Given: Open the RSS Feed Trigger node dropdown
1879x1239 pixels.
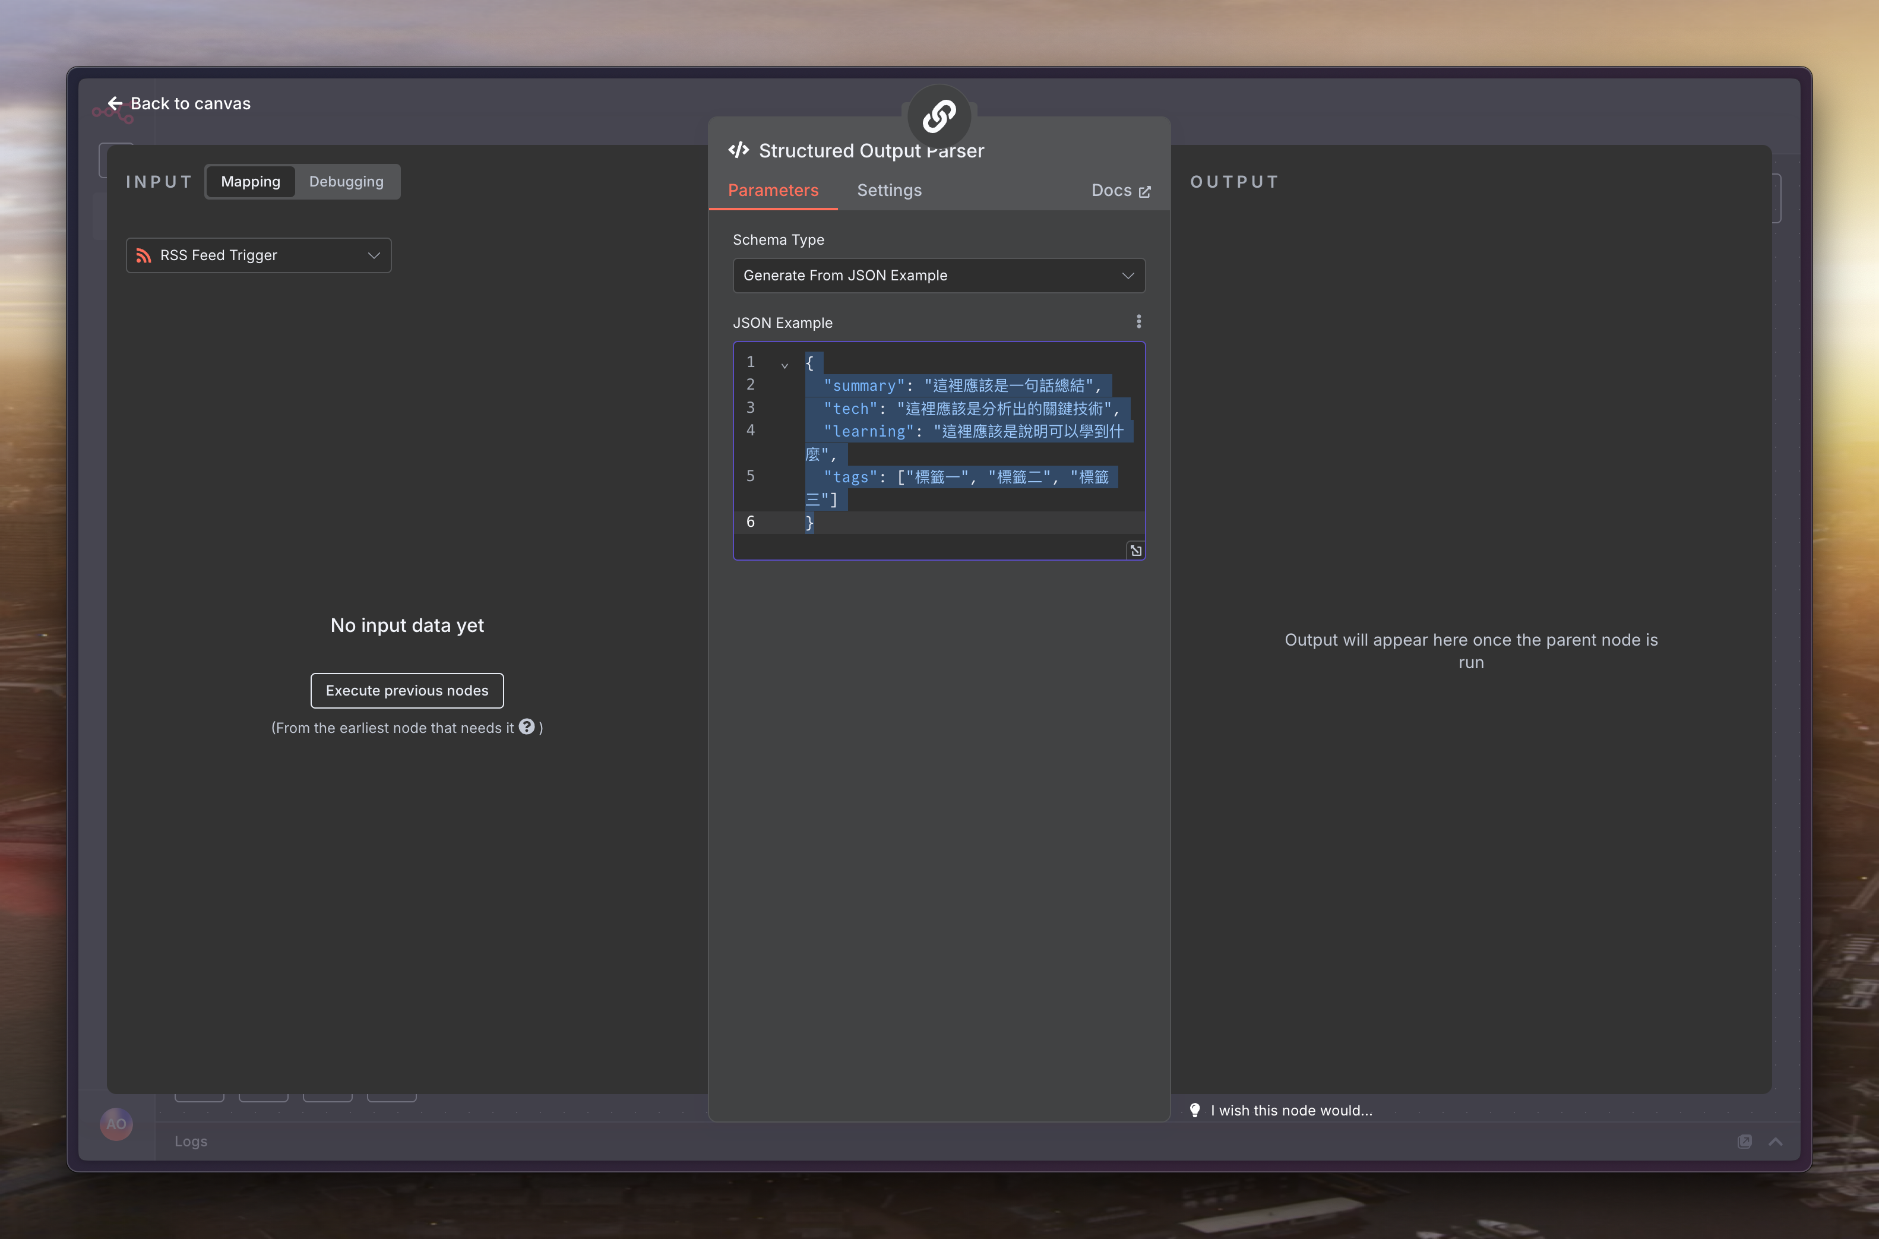Looking at the screenshot, I should pos(258,255).
